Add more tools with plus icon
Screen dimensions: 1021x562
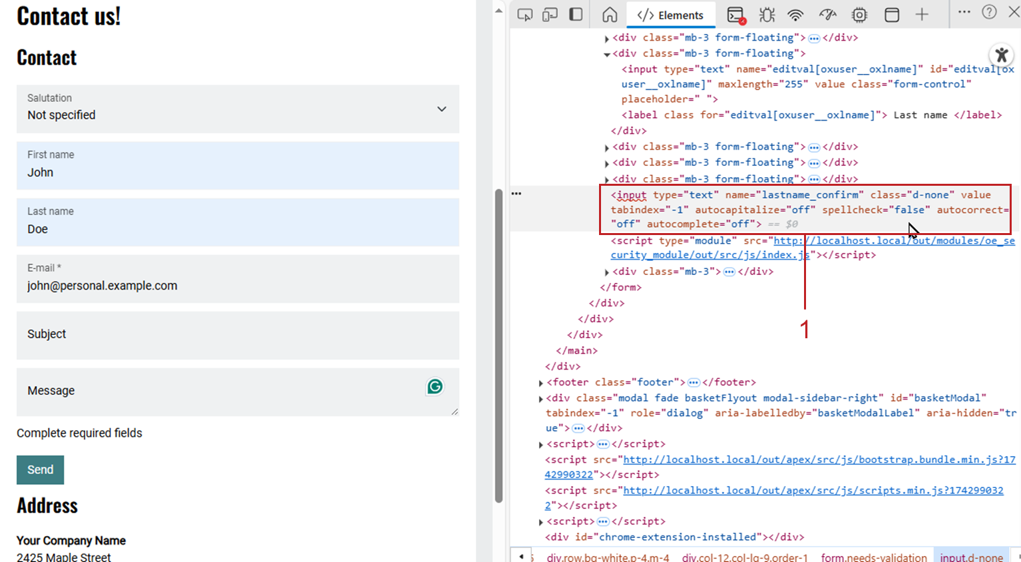(x=922, y=15)
